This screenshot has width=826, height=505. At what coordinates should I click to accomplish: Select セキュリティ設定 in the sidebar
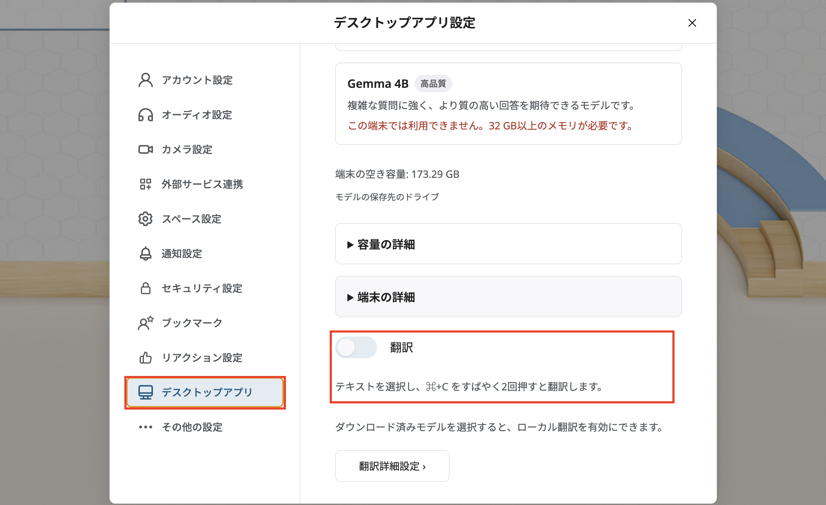coord(205,288)
